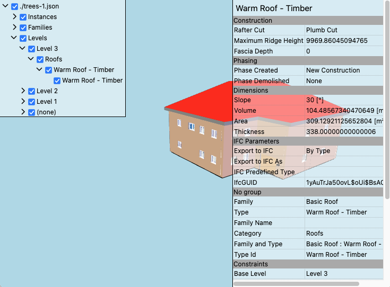Click the Fascia Depth property name
This screenshot has height=287, width=390.
[x=254, y=51]
